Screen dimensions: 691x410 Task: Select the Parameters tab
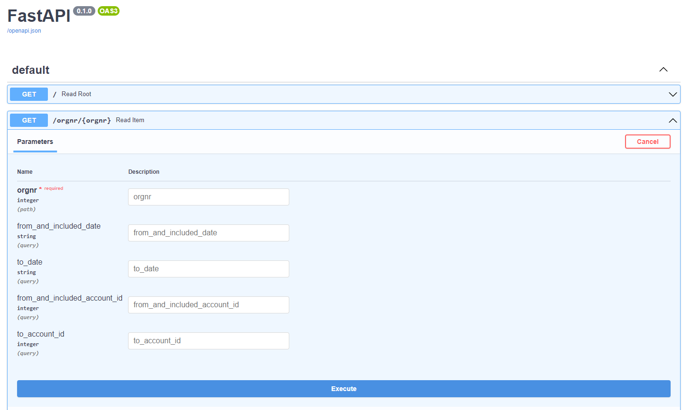(x=35, y=142)
